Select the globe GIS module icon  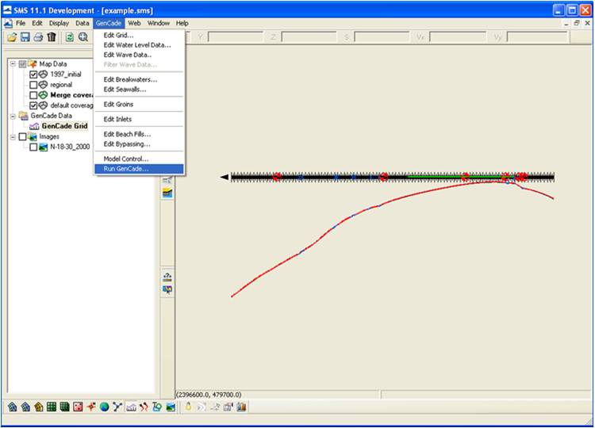coord(104,407)
